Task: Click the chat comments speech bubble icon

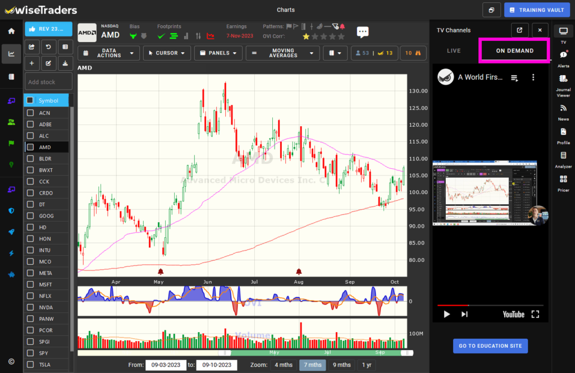Action: (363, 33)
